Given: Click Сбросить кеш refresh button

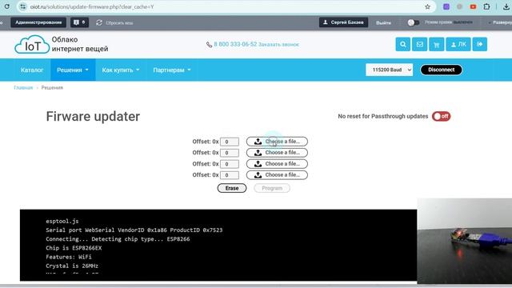Looking at the screenshot, I should pos(114,23).
